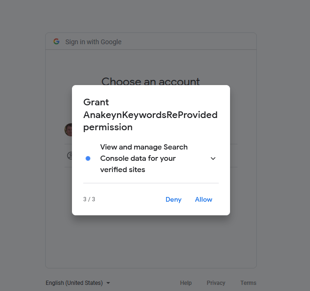Expand the Search Console permission details chevron
The width and height of the screenshot is (310, 291).
213,158
